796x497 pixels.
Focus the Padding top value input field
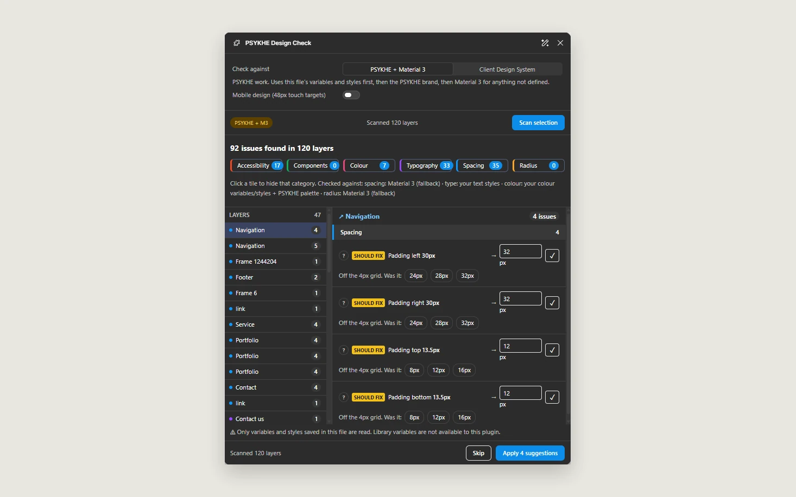coord(520,346)
